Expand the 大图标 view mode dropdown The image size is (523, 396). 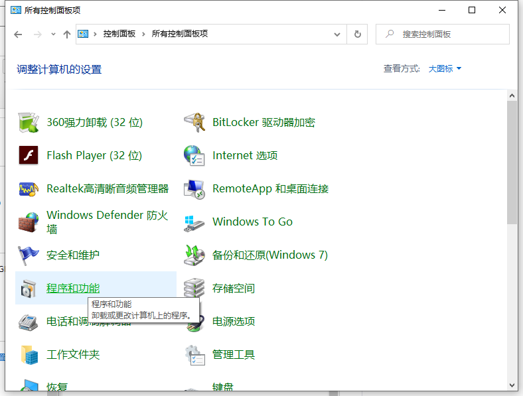445,69
